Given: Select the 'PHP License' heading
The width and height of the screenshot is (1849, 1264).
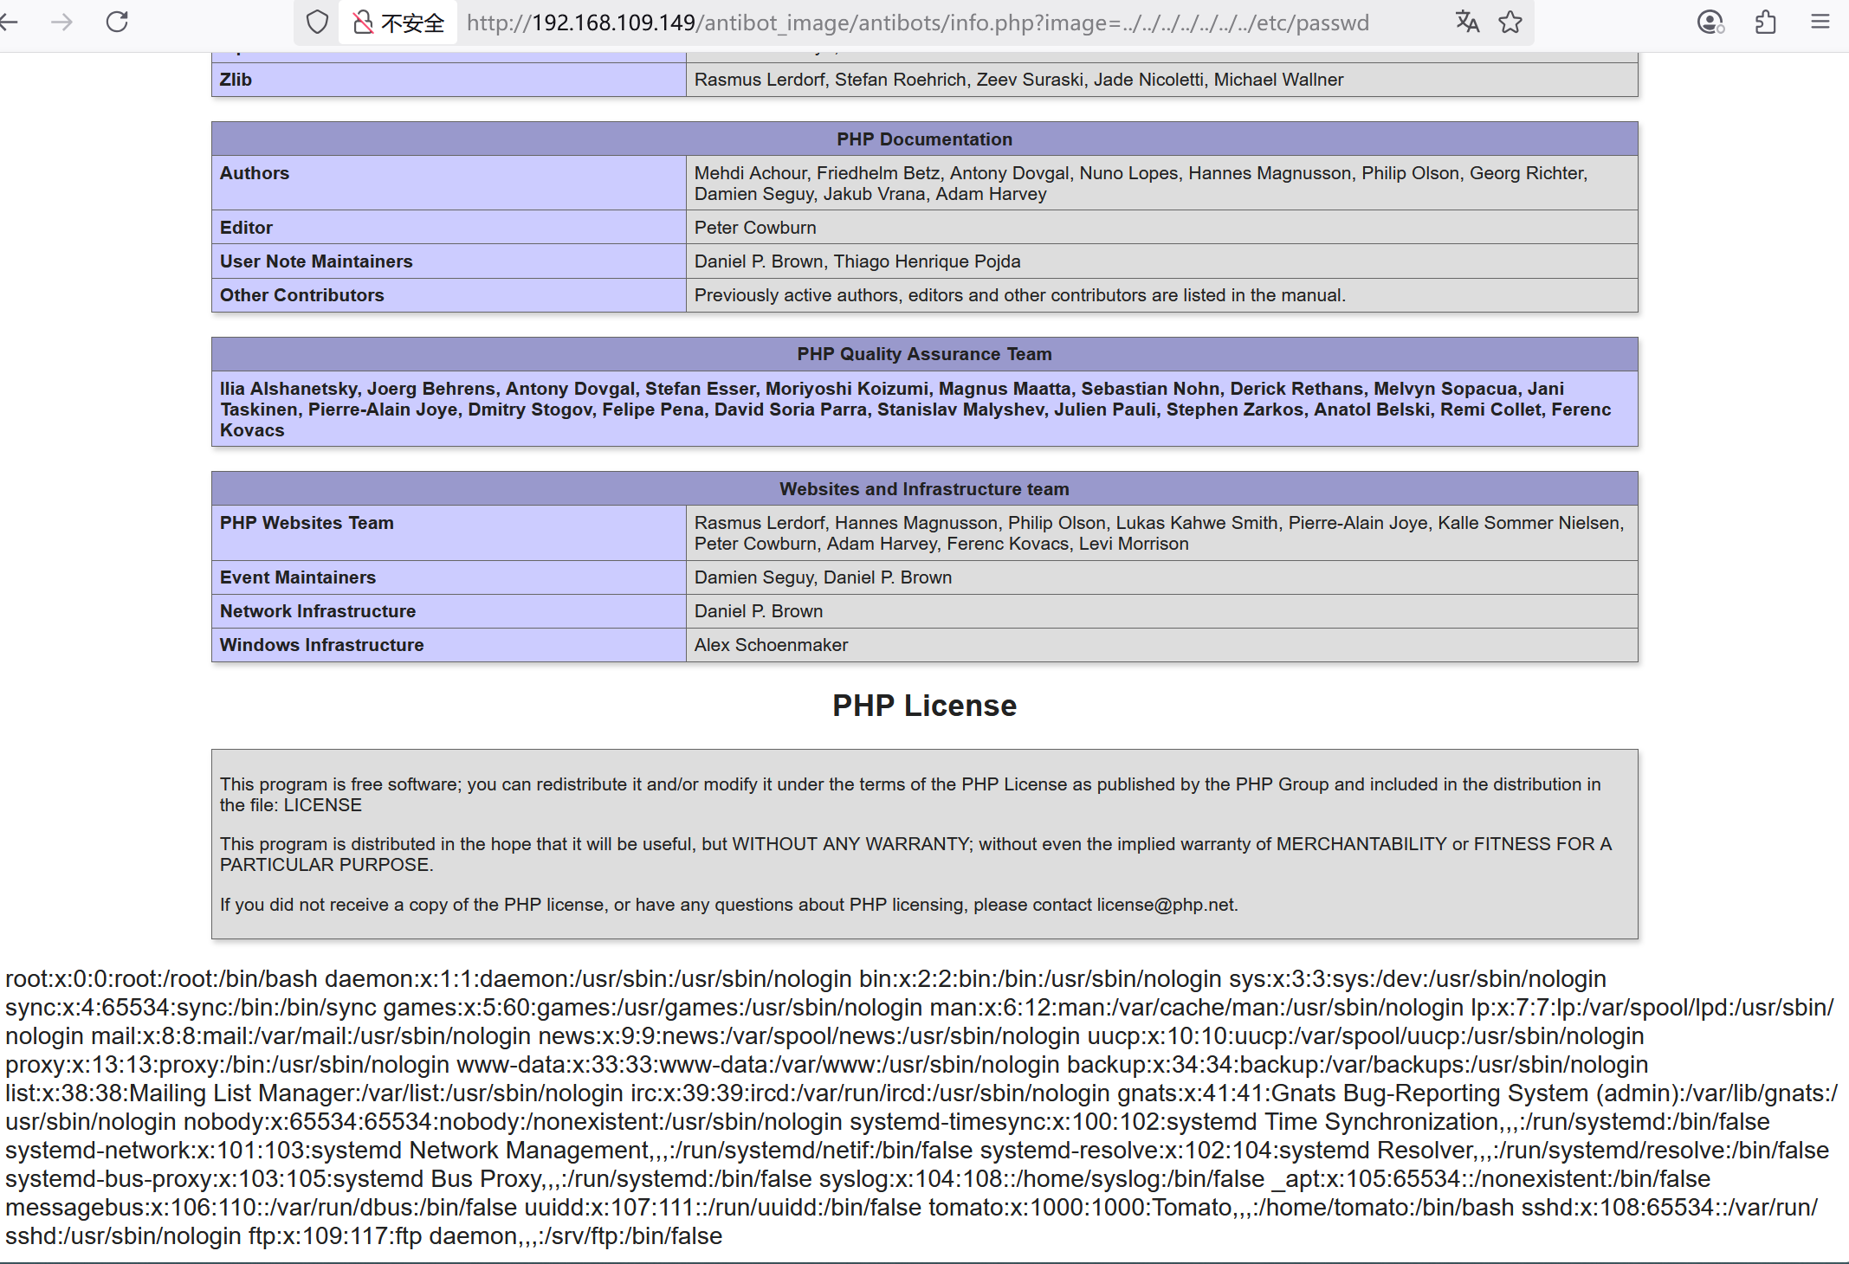Looking at the screenshot, I should click(x=924, y=706).
